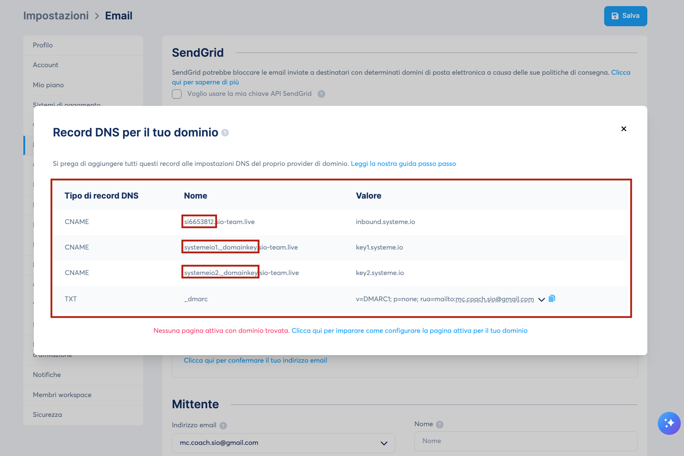Open the sender email address dropdown
Image resolution: width=684 pixels, height=456 pixels.
[283, 443]
